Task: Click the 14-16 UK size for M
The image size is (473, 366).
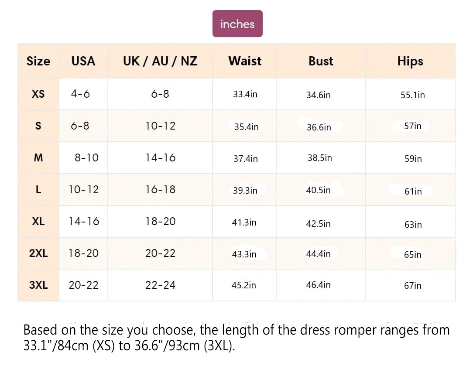Action: click(x=160, y=157)
